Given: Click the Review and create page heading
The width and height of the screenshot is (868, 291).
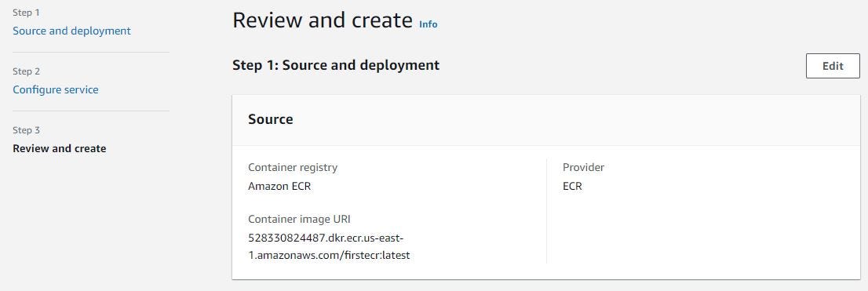Looking at the screenshot, I should (x=323, y=20).
